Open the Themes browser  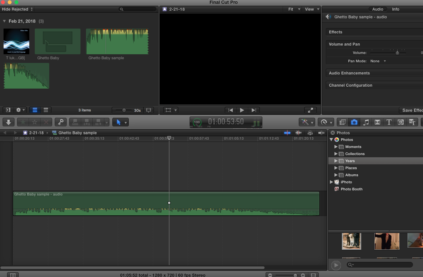(x=412, y=122)
